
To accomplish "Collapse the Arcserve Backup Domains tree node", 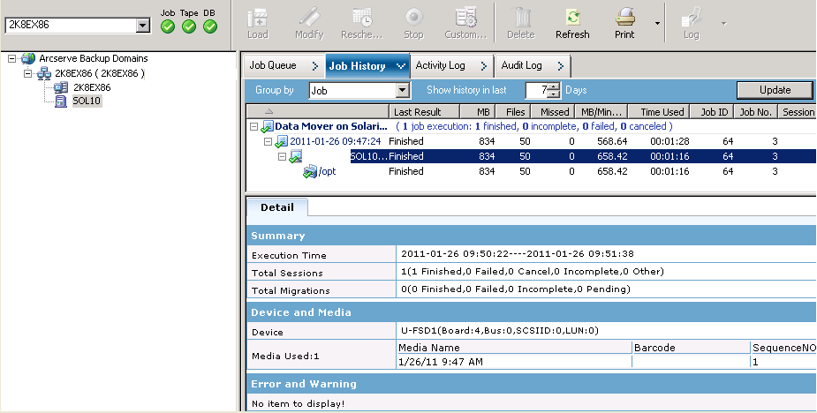I will click(x=11, y=58).
